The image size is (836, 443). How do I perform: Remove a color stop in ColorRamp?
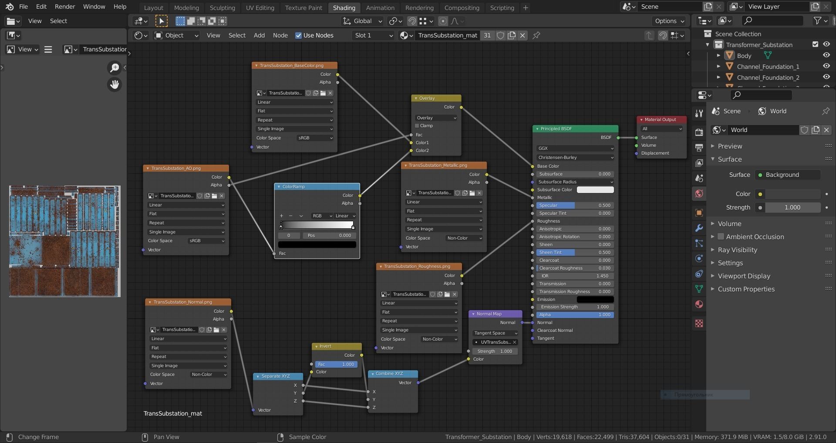(290, 216)
